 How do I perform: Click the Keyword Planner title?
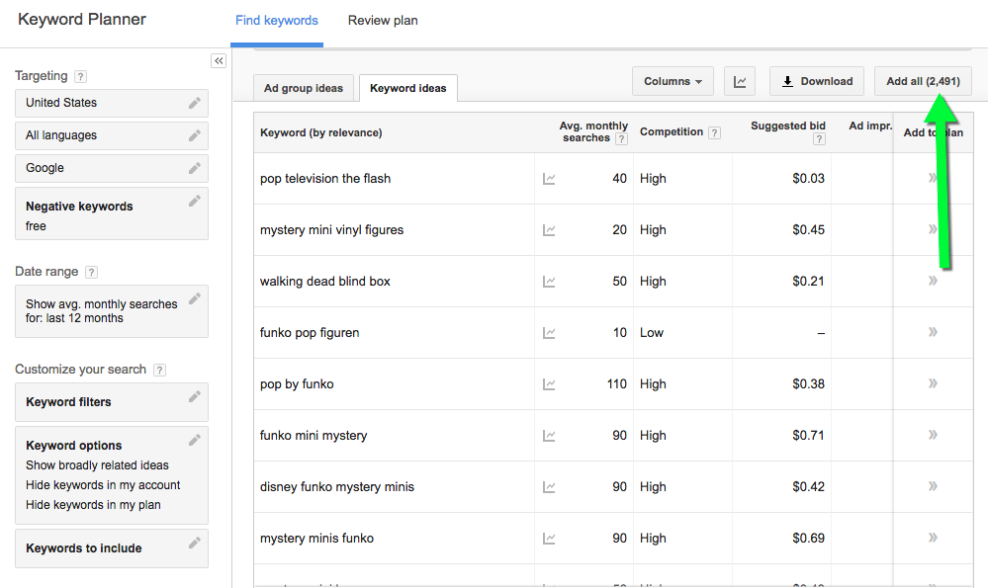coord(82,20)
